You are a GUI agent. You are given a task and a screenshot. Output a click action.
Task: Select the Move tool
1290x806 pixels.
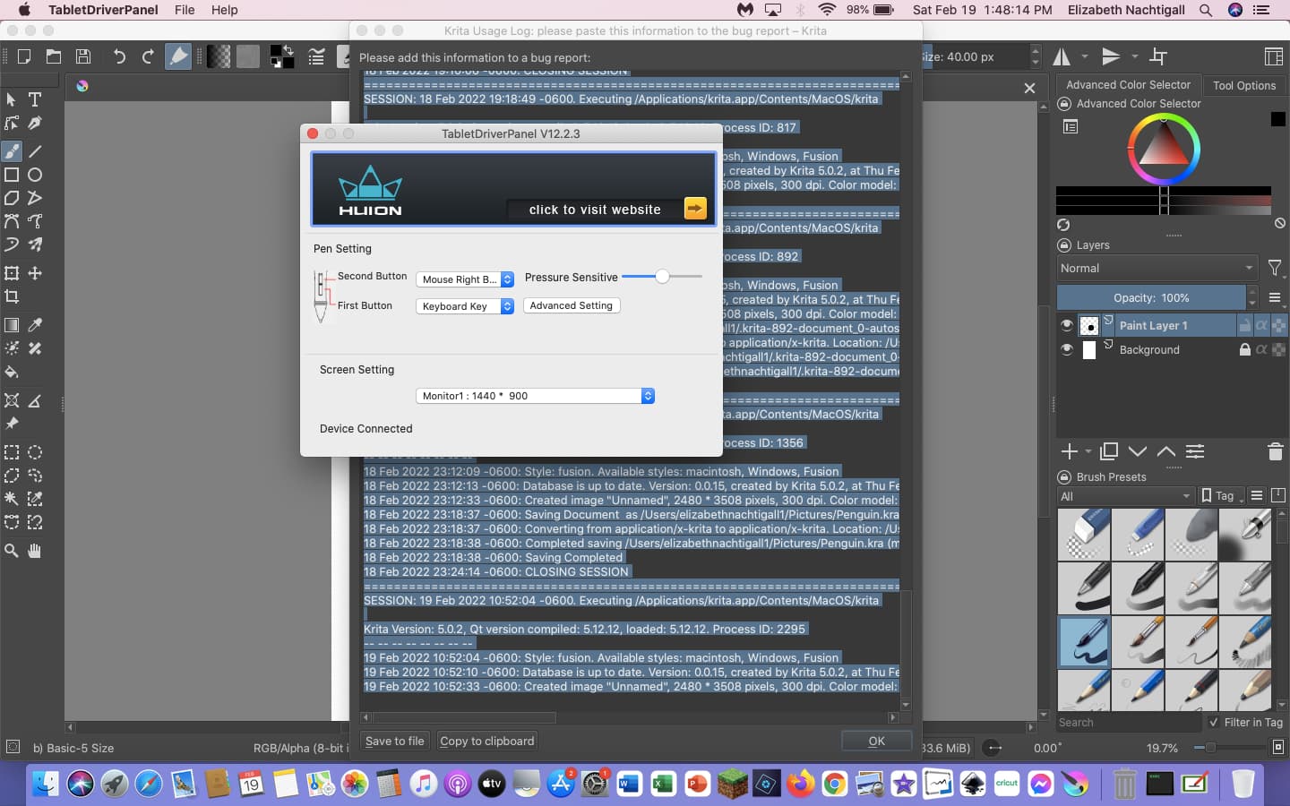(x=35, y=273)
